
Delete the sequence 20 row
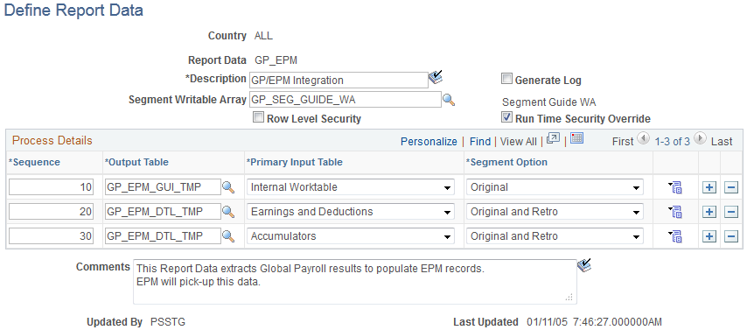pos(731,211)
